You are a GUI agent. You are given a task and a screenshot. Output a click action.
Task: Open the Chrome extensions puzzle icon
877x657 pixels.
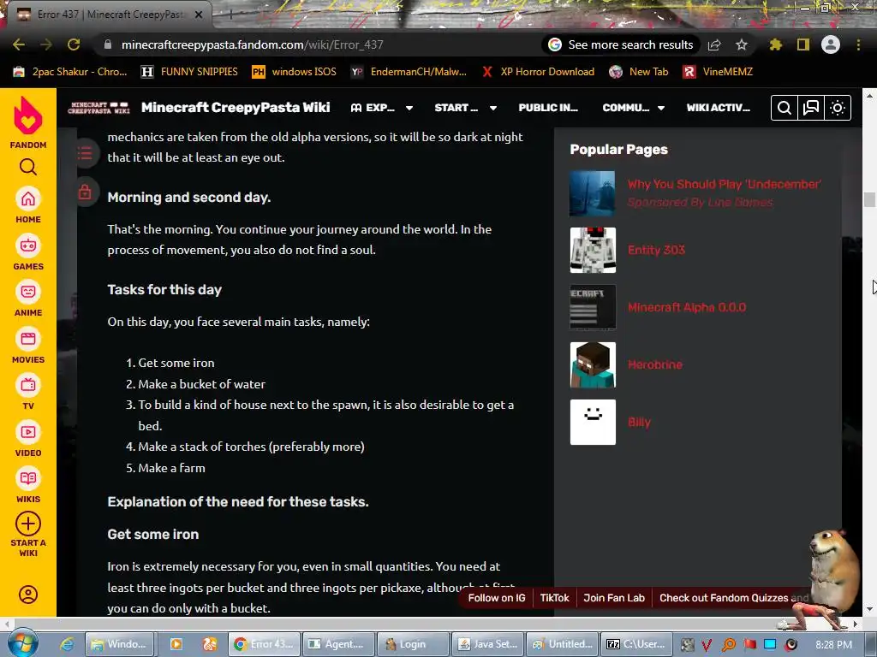(775, 44)
